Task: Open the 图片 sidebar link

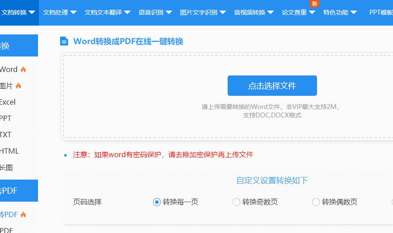Action: [x=6, y=86]
